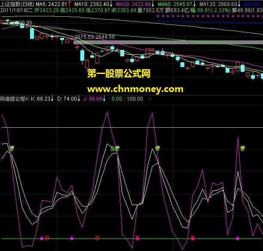Click the MA5: 2422.81 label
The image size is (263, 251).
pos(51,4)
